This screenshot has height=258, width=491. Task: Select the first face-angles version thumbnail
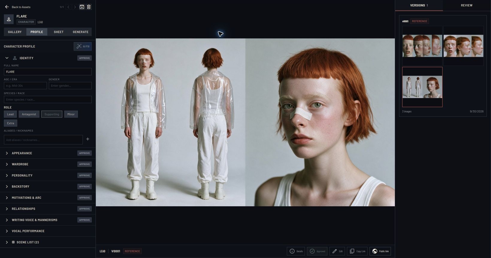point(422,46)
